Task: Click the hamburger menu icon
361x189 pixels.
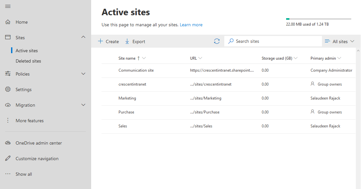Action: [x=8, y=6]
